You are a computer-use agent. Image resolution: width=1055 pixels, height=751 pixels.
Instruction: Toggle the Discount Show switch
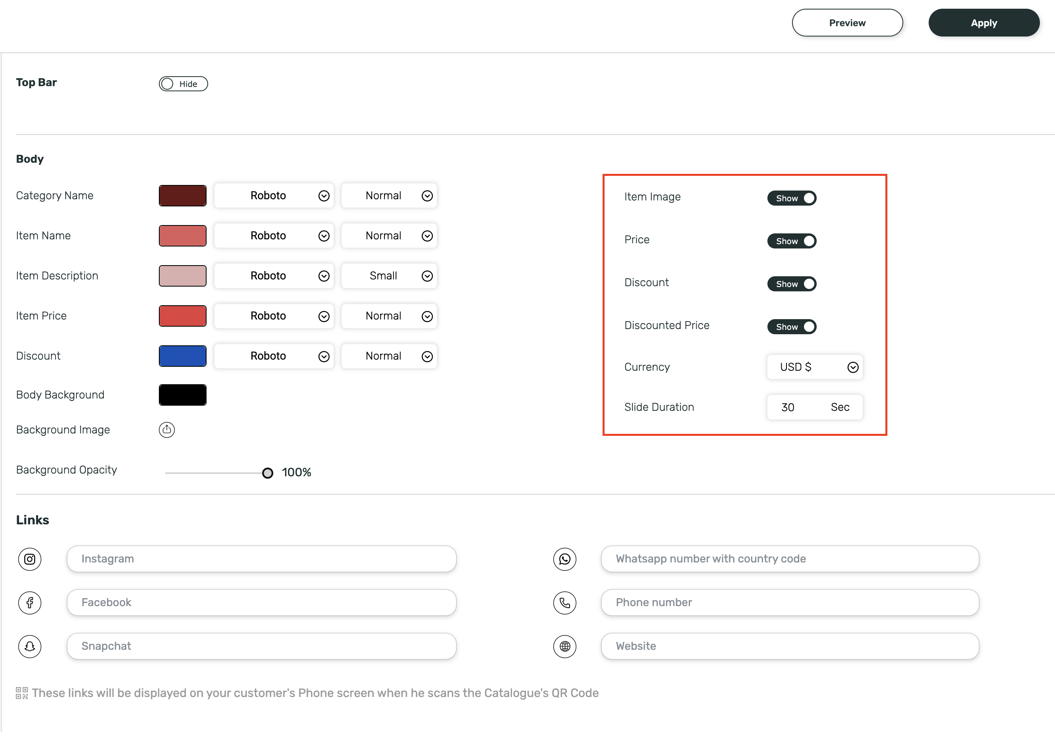(792, 284)
